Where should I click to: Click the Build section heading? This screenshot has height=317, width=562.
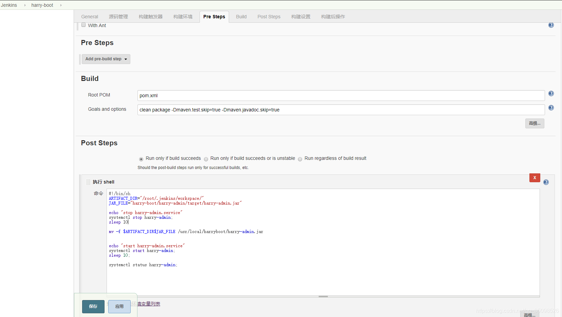tap(90, 79)
